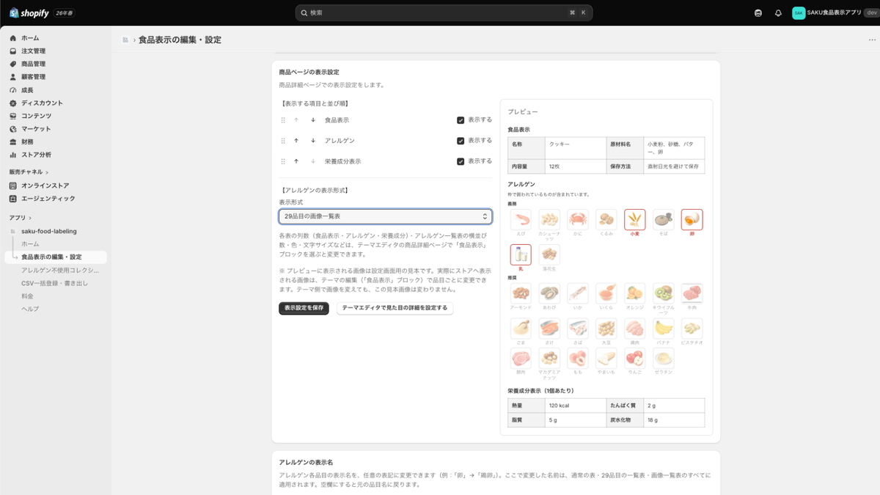Open エージェンティック sales channel
Viewport: 880px width, 495px height.
tap(48, 199)
